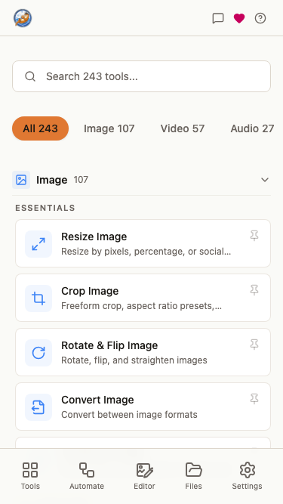This screenshot has width=283, height=504.
Task: Collapse the Image section chevron
Action: pyautogui.click(x=265, y=180)
